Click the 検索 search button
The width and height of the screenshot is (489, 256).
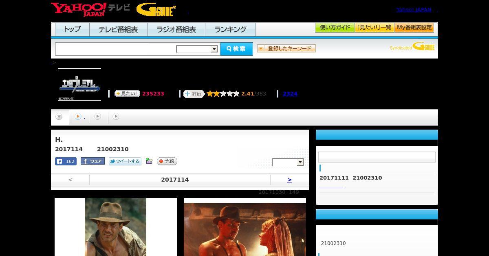pyautogui.click(x=236, y=49)
